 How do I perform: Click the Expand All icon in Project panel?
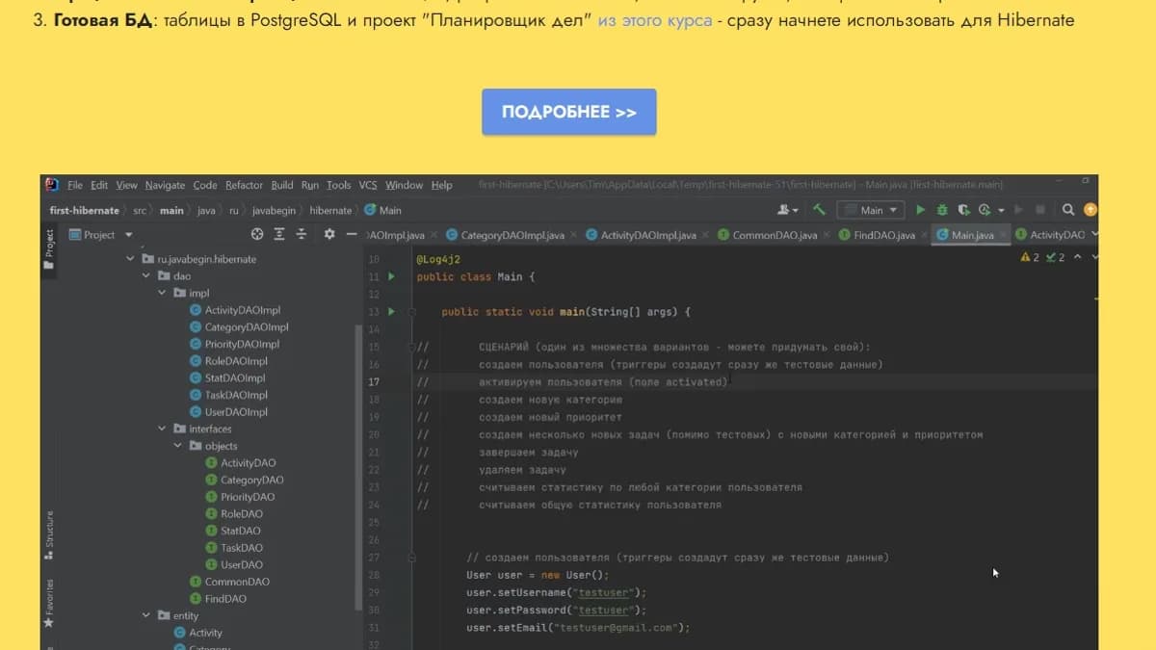point(279,234)
